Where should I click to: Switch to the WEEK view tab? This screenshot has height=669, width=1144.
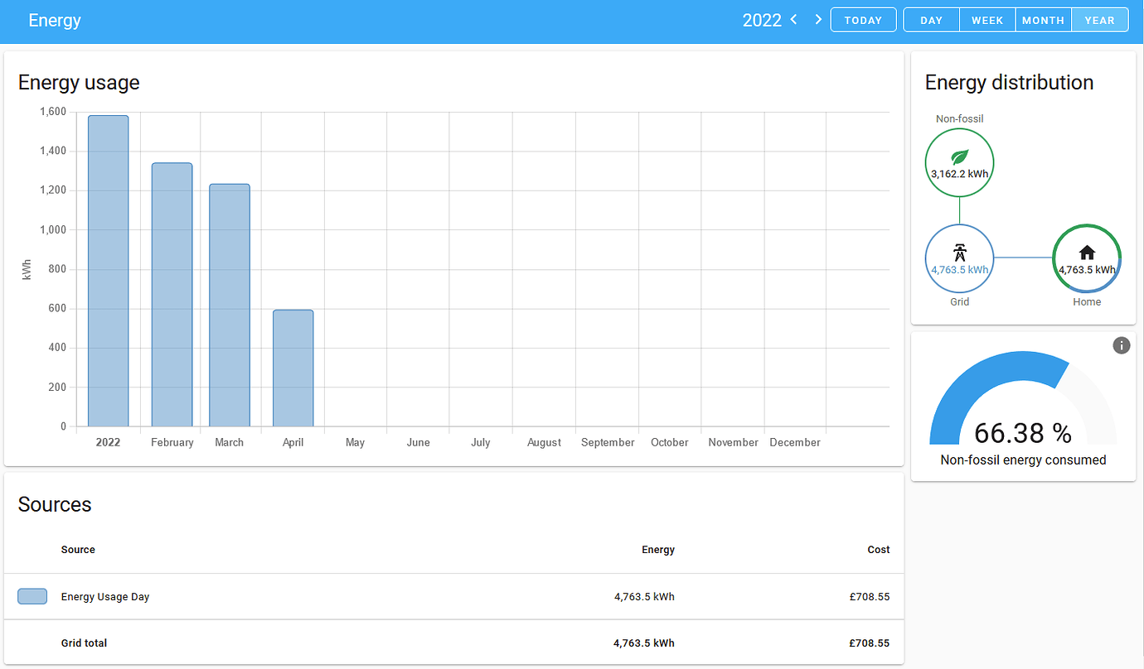pos(986,20)
